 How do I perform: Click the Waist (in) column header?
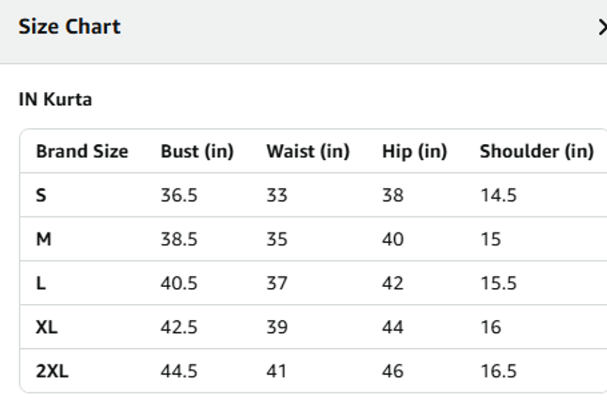(308, 152)
